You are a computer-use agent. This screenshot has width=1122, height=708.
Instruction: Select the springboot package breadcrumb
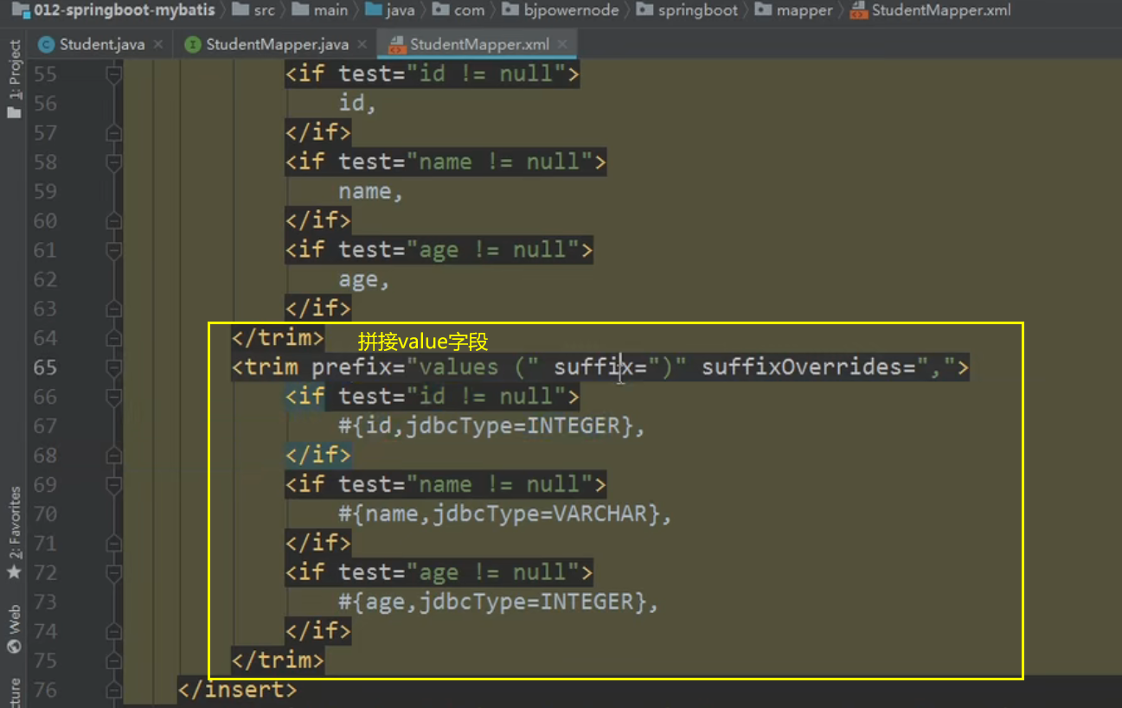[x=687, y=10]
